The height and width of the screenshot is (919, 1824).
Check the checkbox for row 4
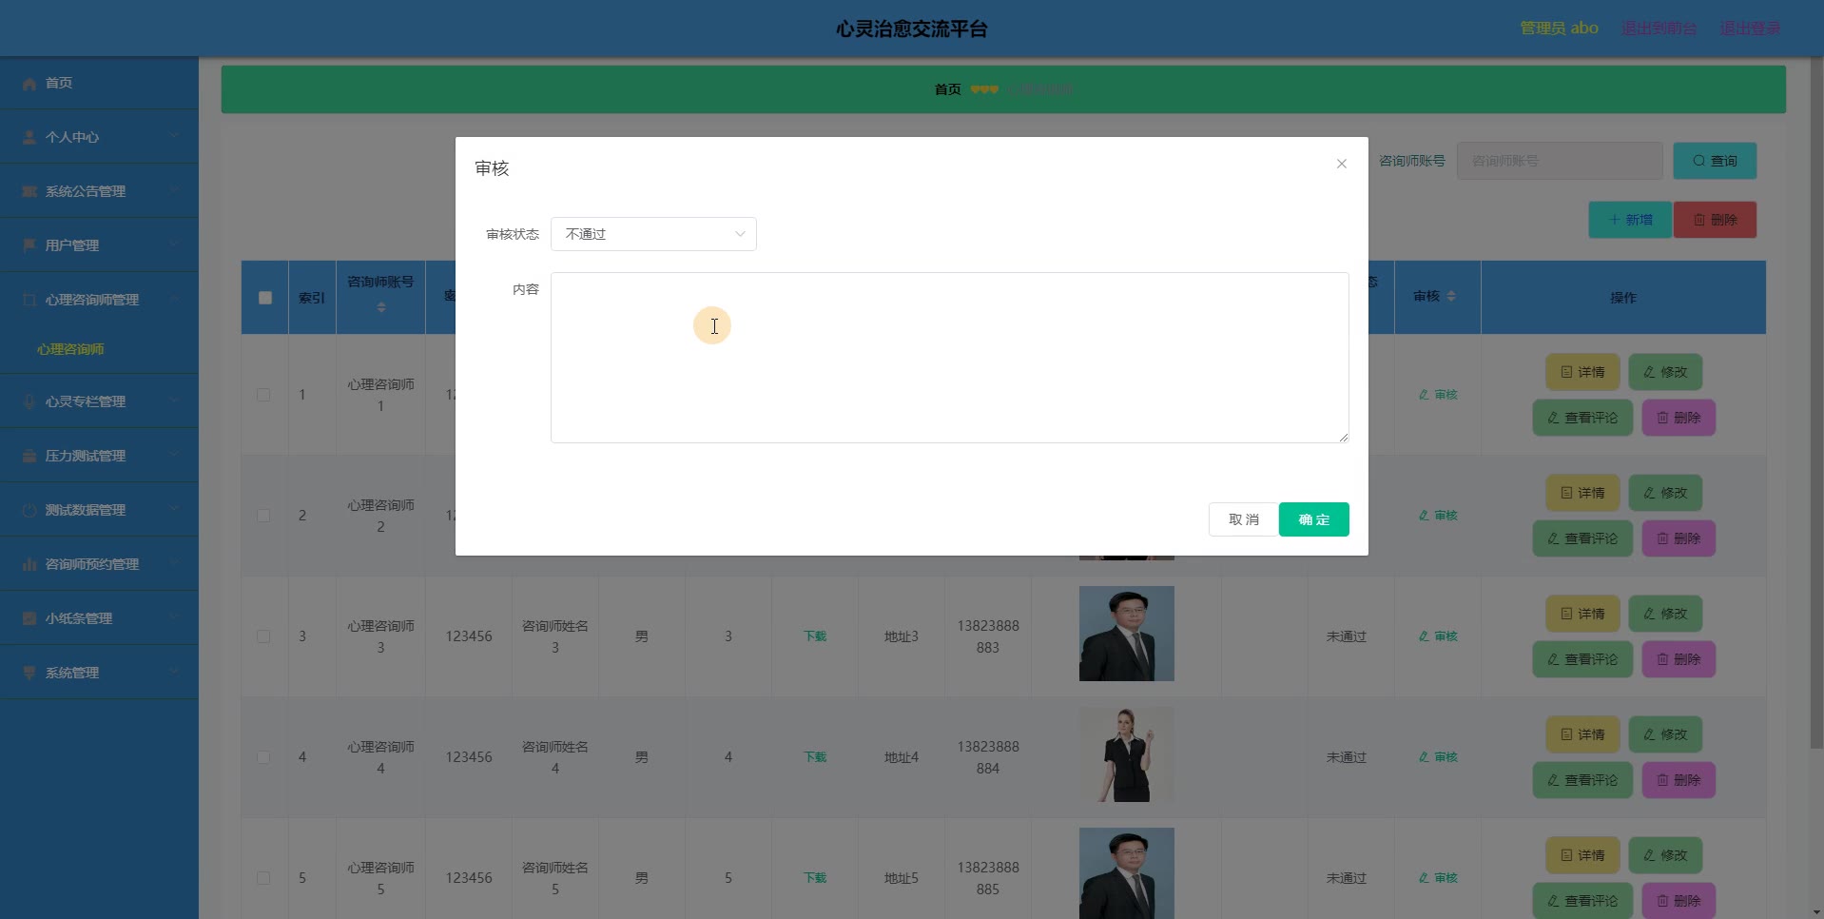tap(263, 757)
